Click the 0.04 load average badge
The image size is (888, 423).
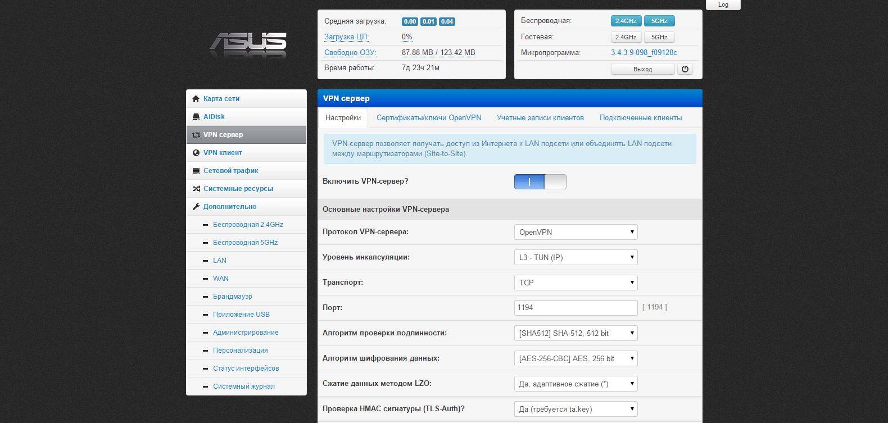(447, 21)
